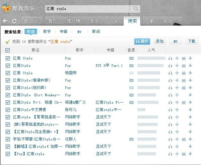Uncheck the 杨谨&唐广义 song checkbox
Viewport: 201px width, 165px height.
tap(8, 103)
